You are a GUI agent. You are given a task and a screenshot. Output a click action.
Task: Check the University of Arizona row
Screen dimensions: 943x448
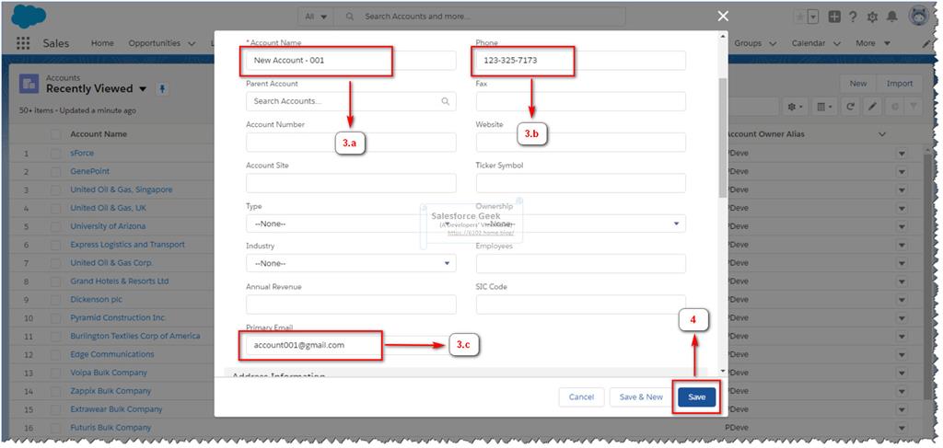pyautogui.click(x=56, y=226)
